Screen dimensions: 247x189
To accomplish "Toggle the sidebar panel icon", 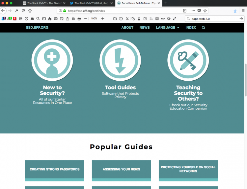I will pyautogui.click(x=44, y=18).
